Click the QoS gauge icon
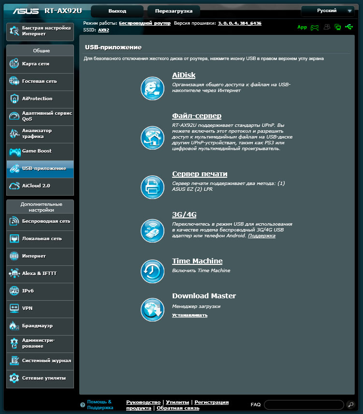Viewport: 363px width, 414px height. pos(14,116)
